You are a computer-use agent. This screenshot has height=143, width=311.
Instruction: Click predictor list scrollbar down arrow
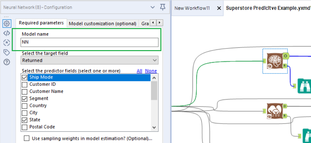[x=154, y=127]
